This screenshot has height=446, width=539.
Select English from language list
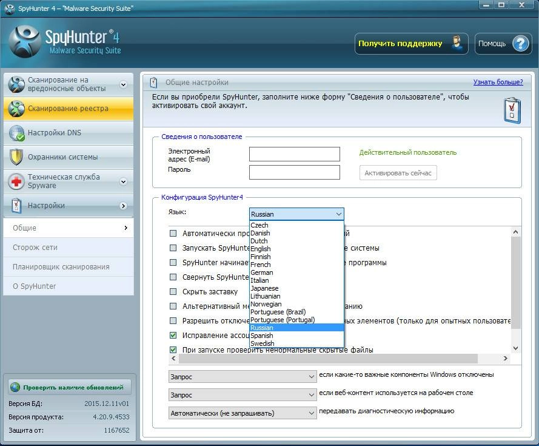296,249
